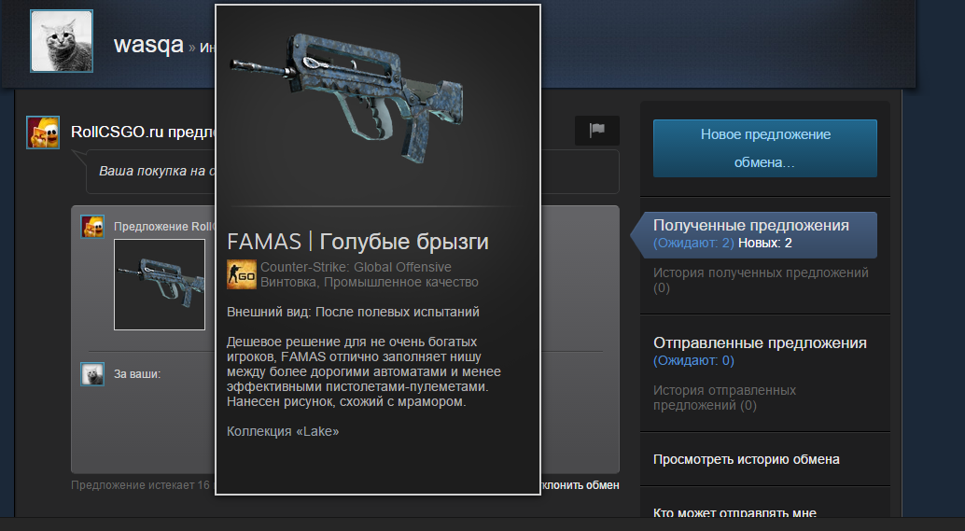Click the CS:GO game icon in the popup
The image size is (965, 531).
(241, 274)
